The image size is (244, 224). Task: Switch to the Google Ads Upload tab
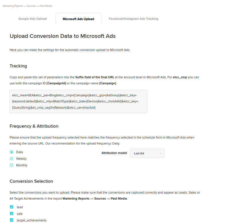[x=32, y=19]
